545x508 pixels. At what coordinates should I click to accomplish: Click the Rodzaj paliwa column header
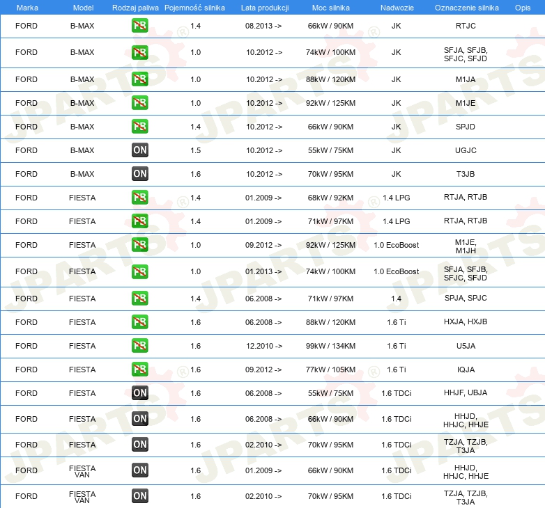point(135,8)
